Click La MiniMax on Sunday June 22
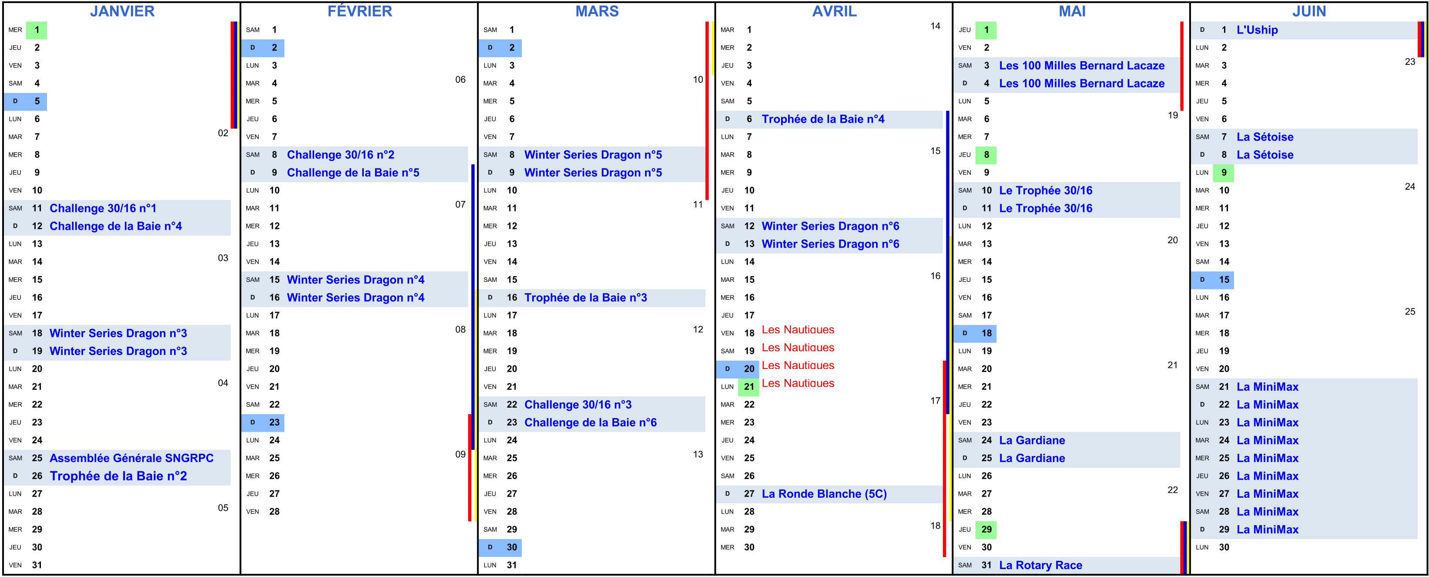Image resolution: width=1429 pixels, height=577 pixels. (1268, 405)
